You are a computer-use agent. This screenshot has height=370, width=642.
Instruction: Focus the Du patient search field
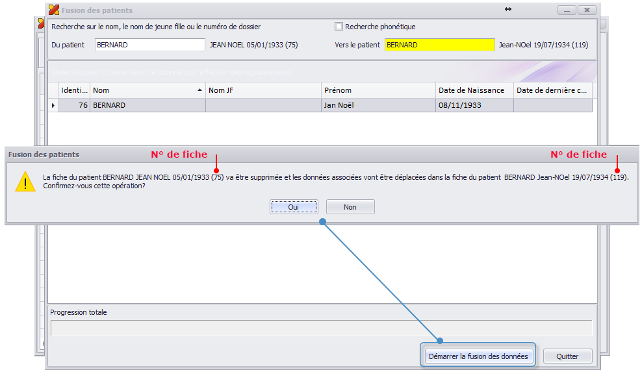click(x=149, y=45)
